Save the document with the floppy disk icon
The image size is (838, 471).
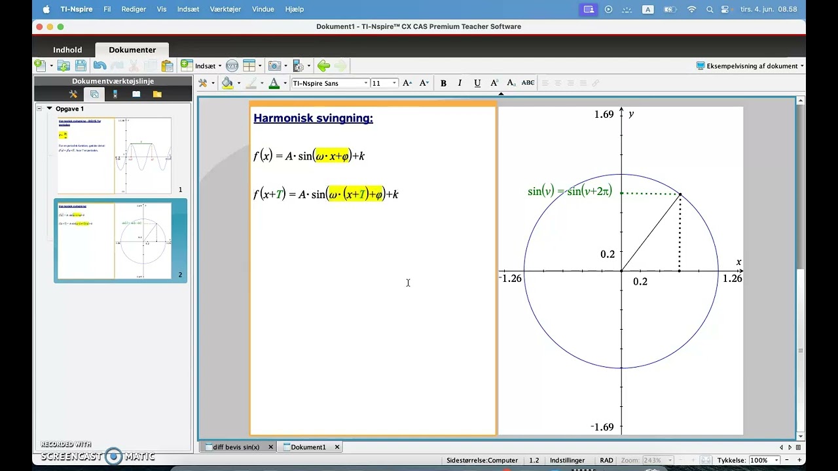click(81, 65)
